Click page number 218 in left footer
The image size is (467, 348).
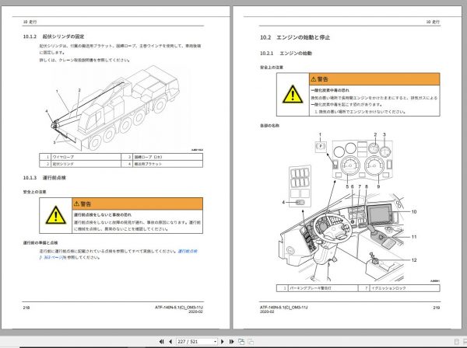click(x=26, y=308)
